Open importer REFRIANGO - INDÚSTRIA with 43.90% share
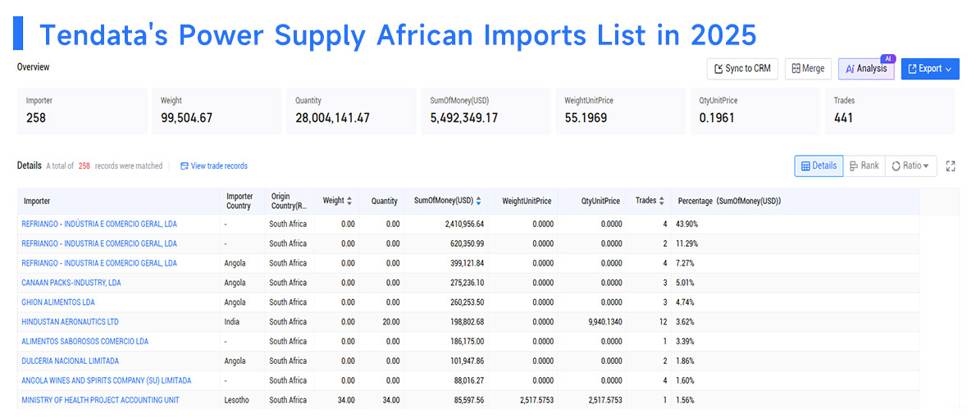This screenshot has height=418, width=976. pos(99,224)
